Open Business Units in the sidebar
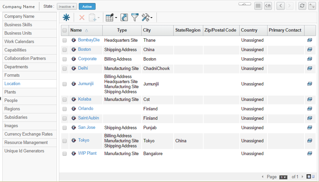This screenshot has width=319, height=182. click(18, 33)
